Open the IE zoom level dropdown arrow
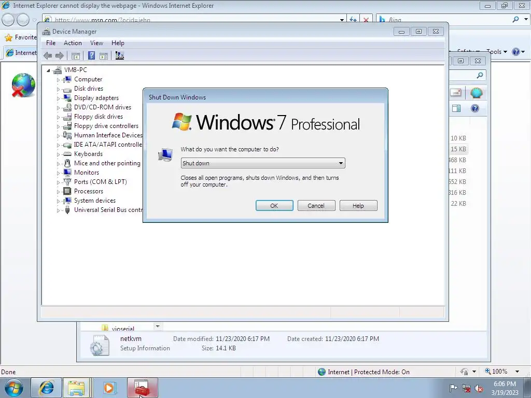Viewport: 531px width, 398px height. [x=517, y=372]
